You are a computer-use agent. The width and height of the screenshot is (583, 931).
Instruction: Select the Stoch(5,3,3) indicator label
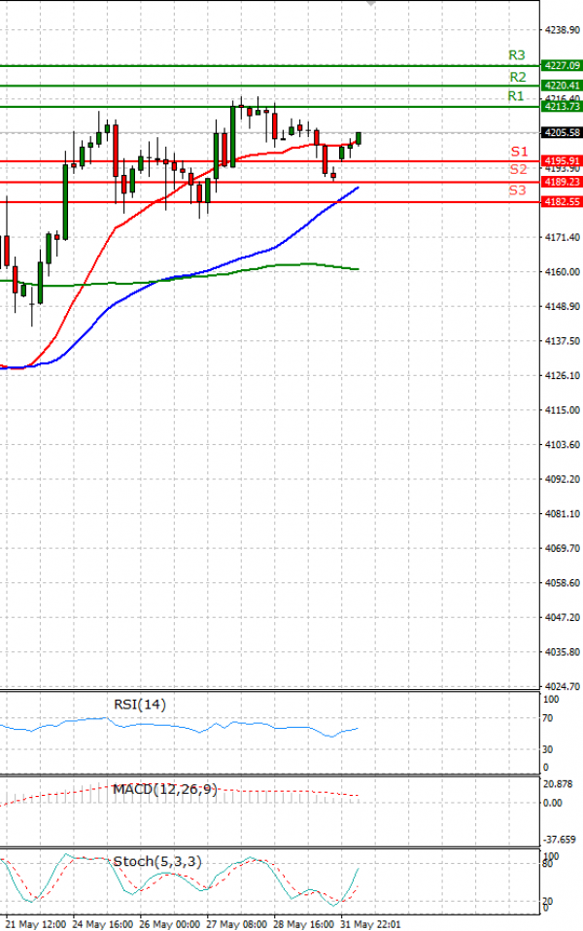[157, 861]
